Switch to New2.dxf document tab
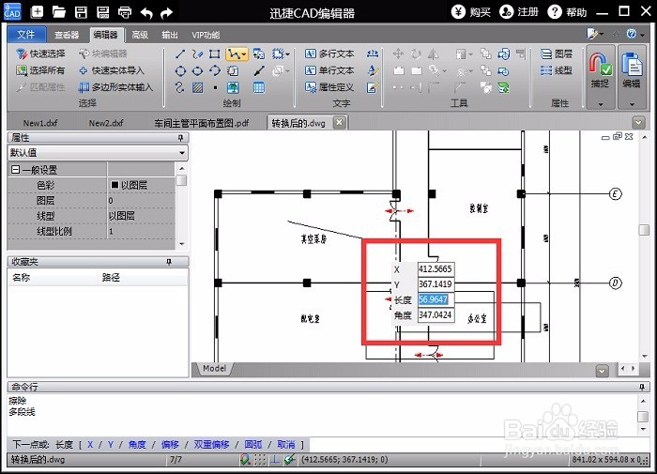657x474 pixels. 106,123
